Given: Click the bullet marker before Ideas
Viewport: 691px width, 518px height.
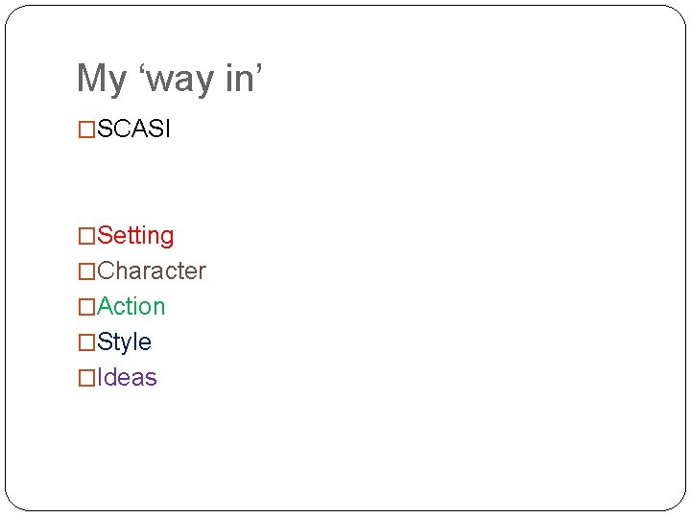Looking at the screenshot, I should click(86, 378).
